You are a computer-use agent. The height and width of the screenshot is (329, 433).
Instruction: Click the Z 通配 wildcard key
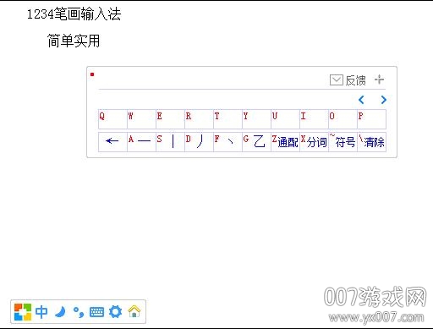coord(285,142)
